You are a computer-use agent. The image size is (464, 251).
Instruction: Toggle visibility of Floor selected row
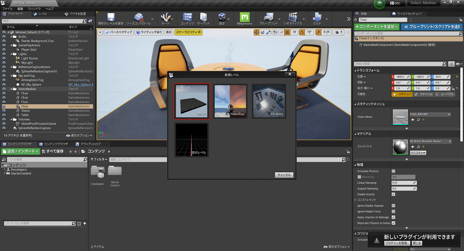tap(4, 106)
